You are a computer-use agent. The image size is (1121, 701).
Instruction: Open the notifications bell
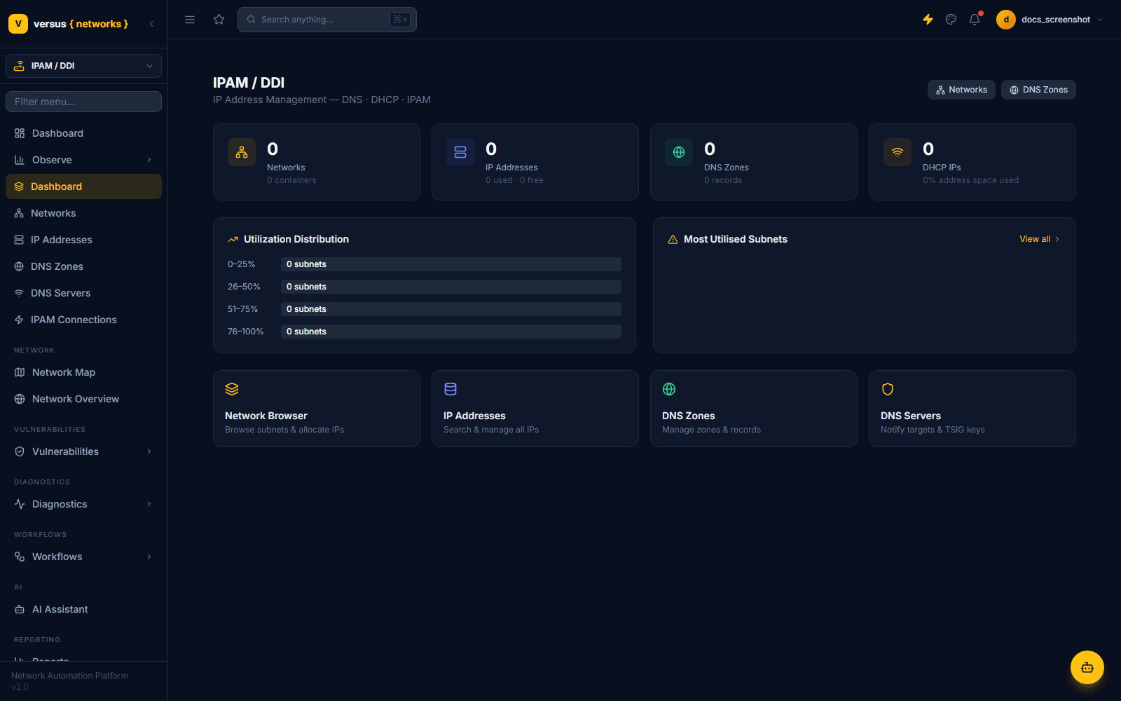click(x=975, y=20)
